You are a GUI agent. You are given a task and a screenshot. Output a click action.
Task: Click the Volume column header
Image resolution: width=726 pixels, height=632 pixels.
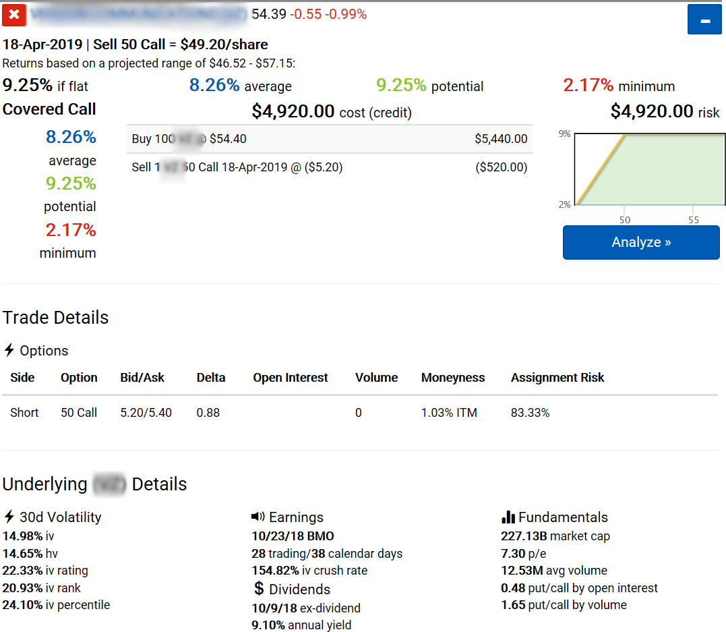pos(376,378)
